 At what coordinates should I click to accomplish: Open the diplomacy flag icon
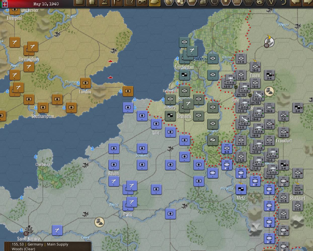pos(117,3)
